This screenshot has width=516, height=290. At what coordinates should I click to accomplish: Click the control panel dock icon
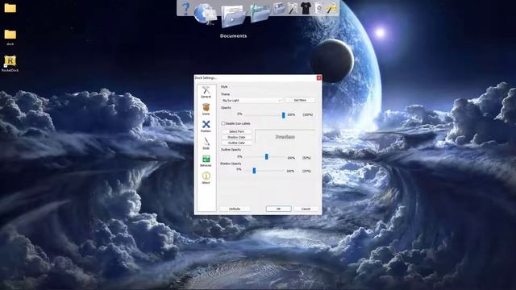(x=279, y=8)
